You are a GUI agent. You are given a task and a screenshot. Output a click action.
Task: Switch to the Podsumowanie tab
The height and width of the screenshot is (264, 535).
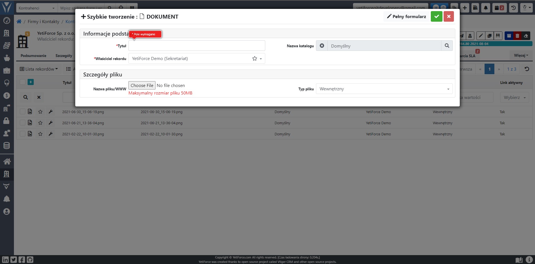tap(33, 56)
